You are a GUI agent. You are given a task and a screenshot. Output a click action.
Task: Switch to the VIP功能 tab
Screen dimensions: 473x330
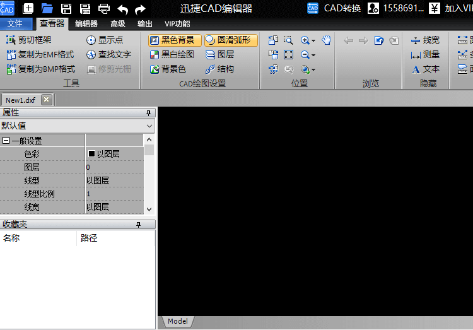tap(177, 23)
